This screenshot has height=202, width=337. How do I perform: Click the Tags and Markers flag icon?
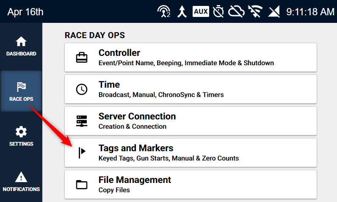82,153
